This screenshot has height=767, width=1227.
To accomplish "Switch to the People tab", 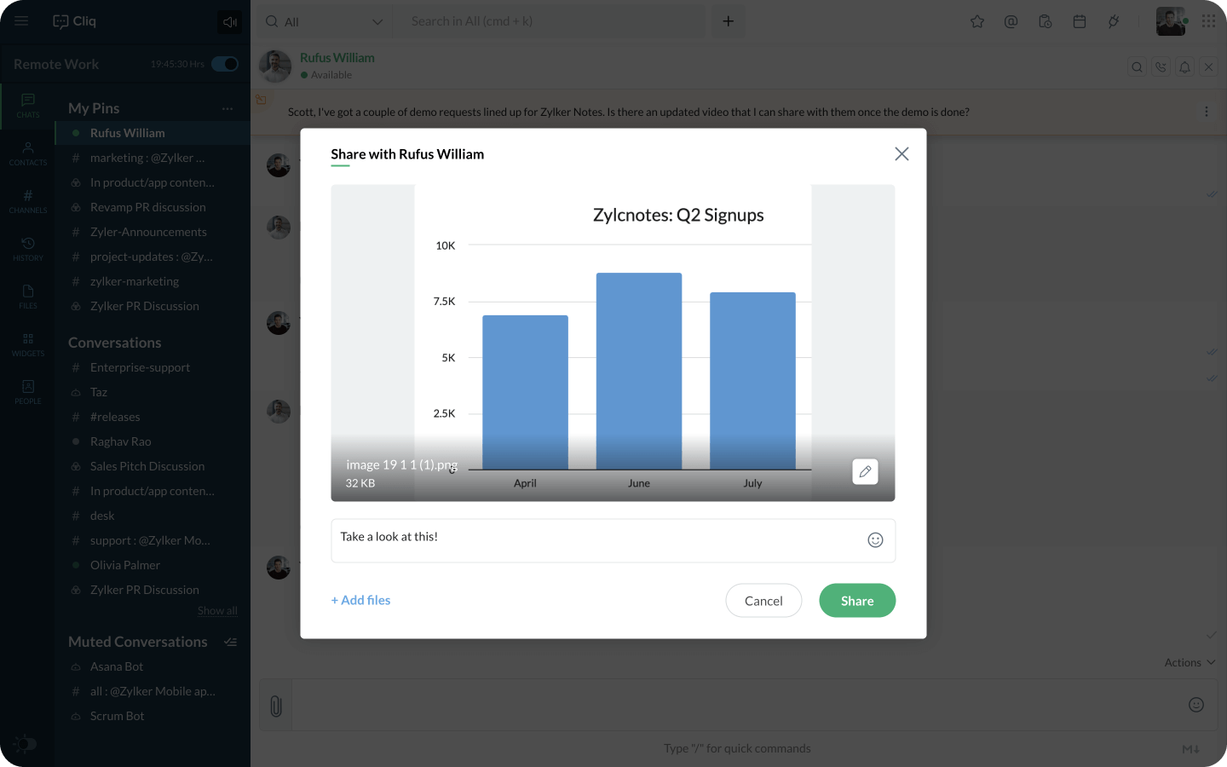I will 28,393.
